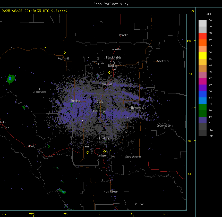The image size is (222, 217).
Task: Click the Sundre town label
Action: [x=75, y=101]
